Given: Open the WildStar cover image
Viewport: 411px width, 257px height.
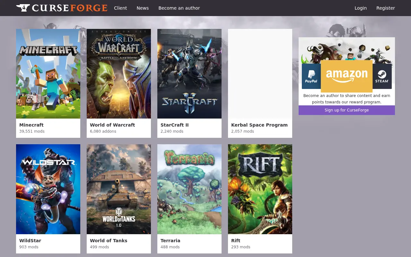Looking at the screenshot, I should tap(48, 189).
